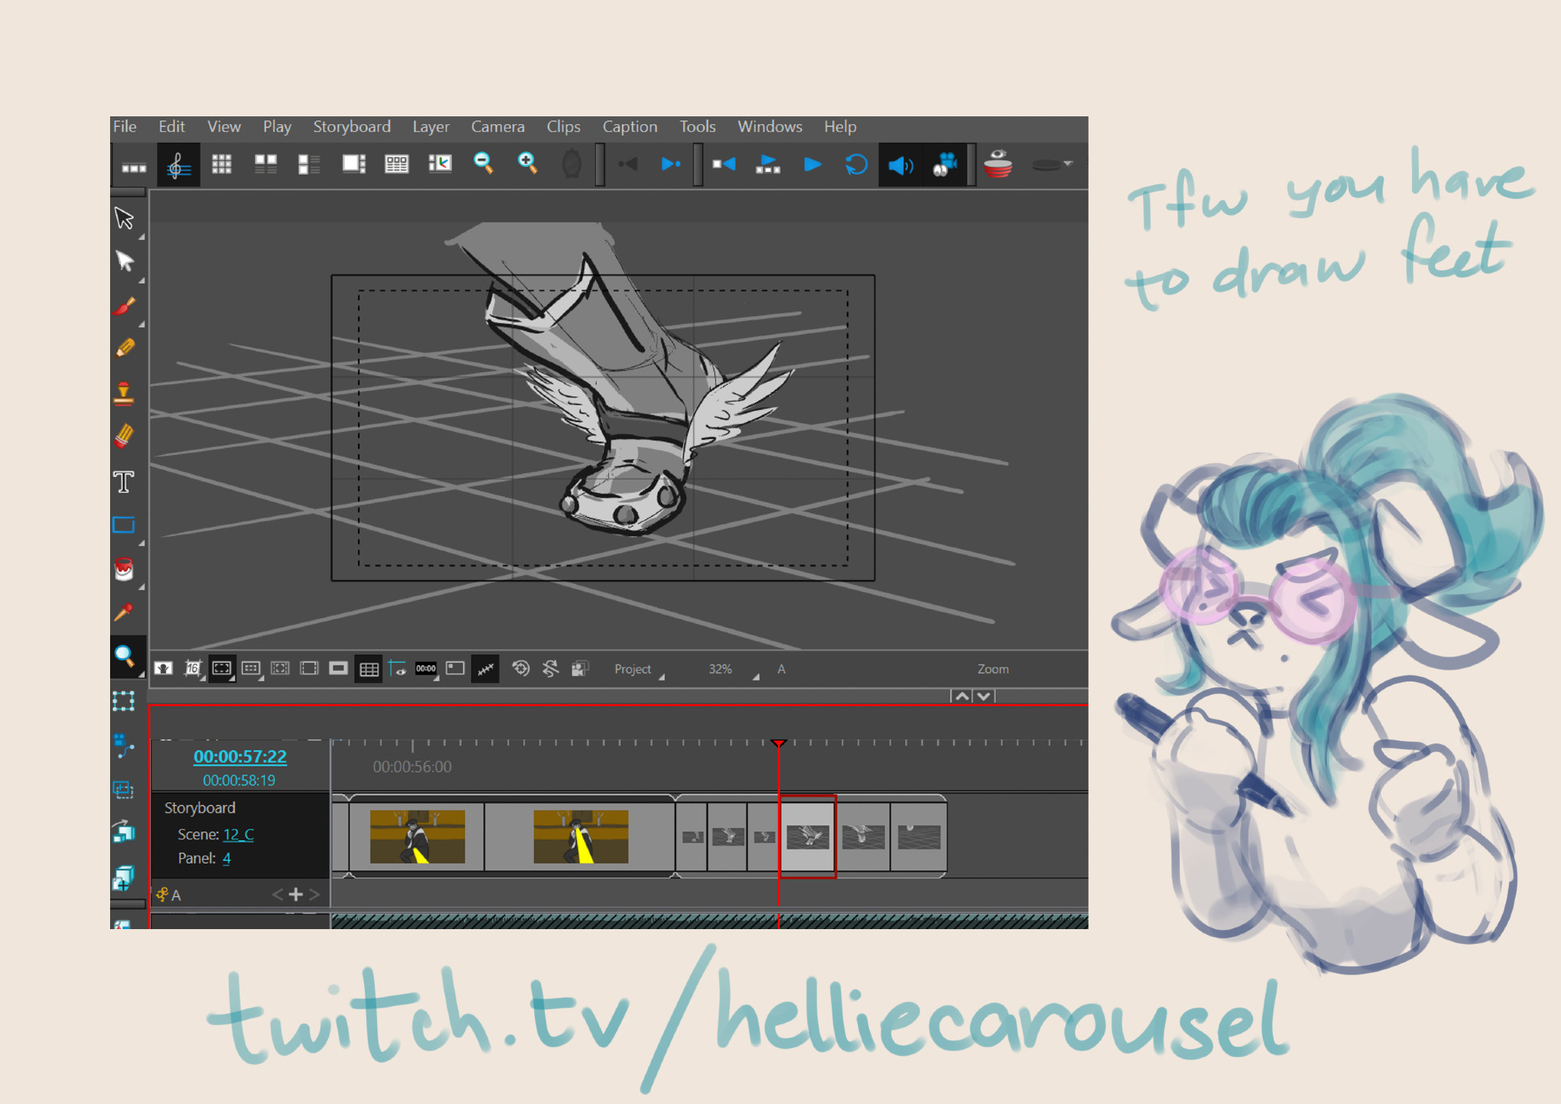Viewport: 1561px width, 1104px height.
Task: Select the Paint bucket tool
Action: (x=124, y=569)
